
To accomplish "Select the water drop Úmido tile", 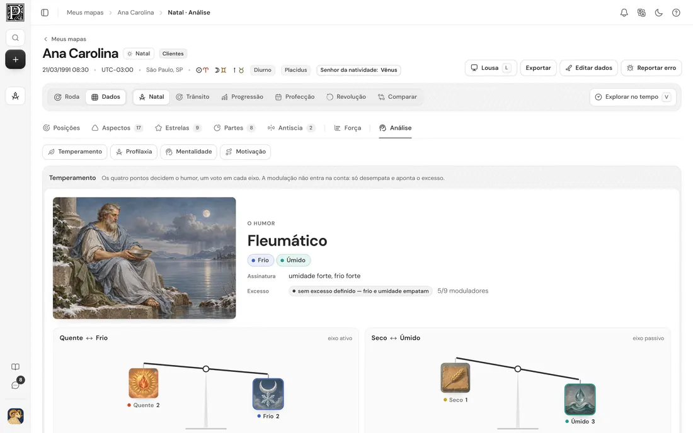I will click(580, 400).
